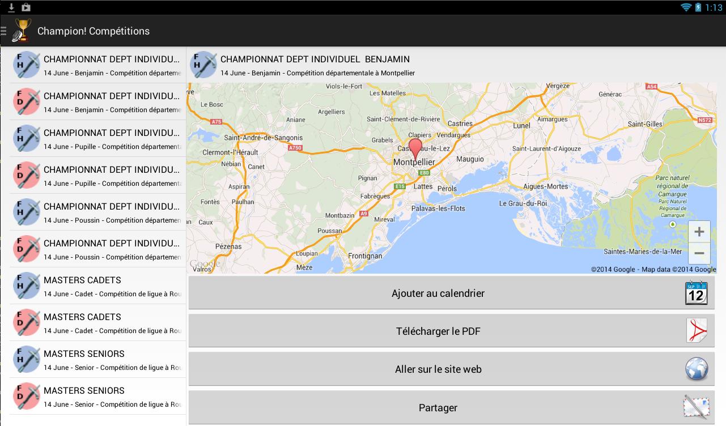The width and height of the screenshot is (726, 426).
Task: Tap the FH icon in the detail header
Action: point(203,65)
